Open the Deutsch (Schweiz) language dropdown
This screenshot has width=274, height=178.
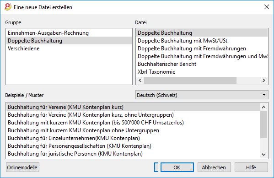click(x=202, y=95)
